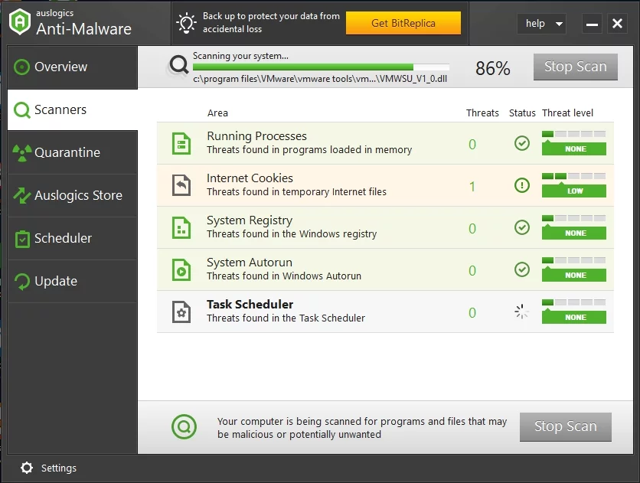Click the Running Processes checkmark status icon
Viewport: 640px width, 483px height.
point(522,143)
